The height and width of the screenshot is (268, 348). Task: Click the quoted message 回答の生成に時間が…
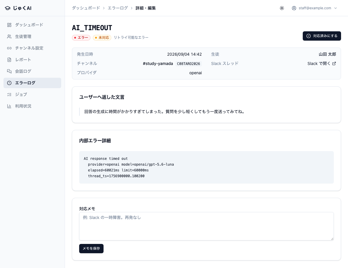164,112
